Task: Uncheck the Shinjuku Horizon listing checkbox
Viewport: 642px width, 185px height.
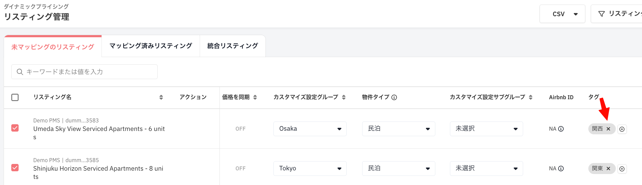Action: point(15,168)
